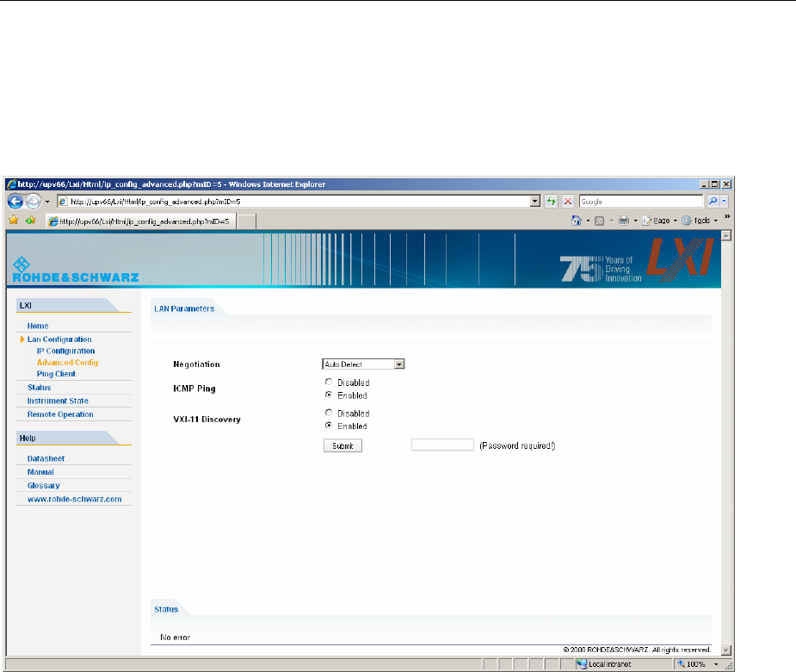Click the RSS Feeds icon
Viewport: 796px width, 672px height.
click(600, 221)
